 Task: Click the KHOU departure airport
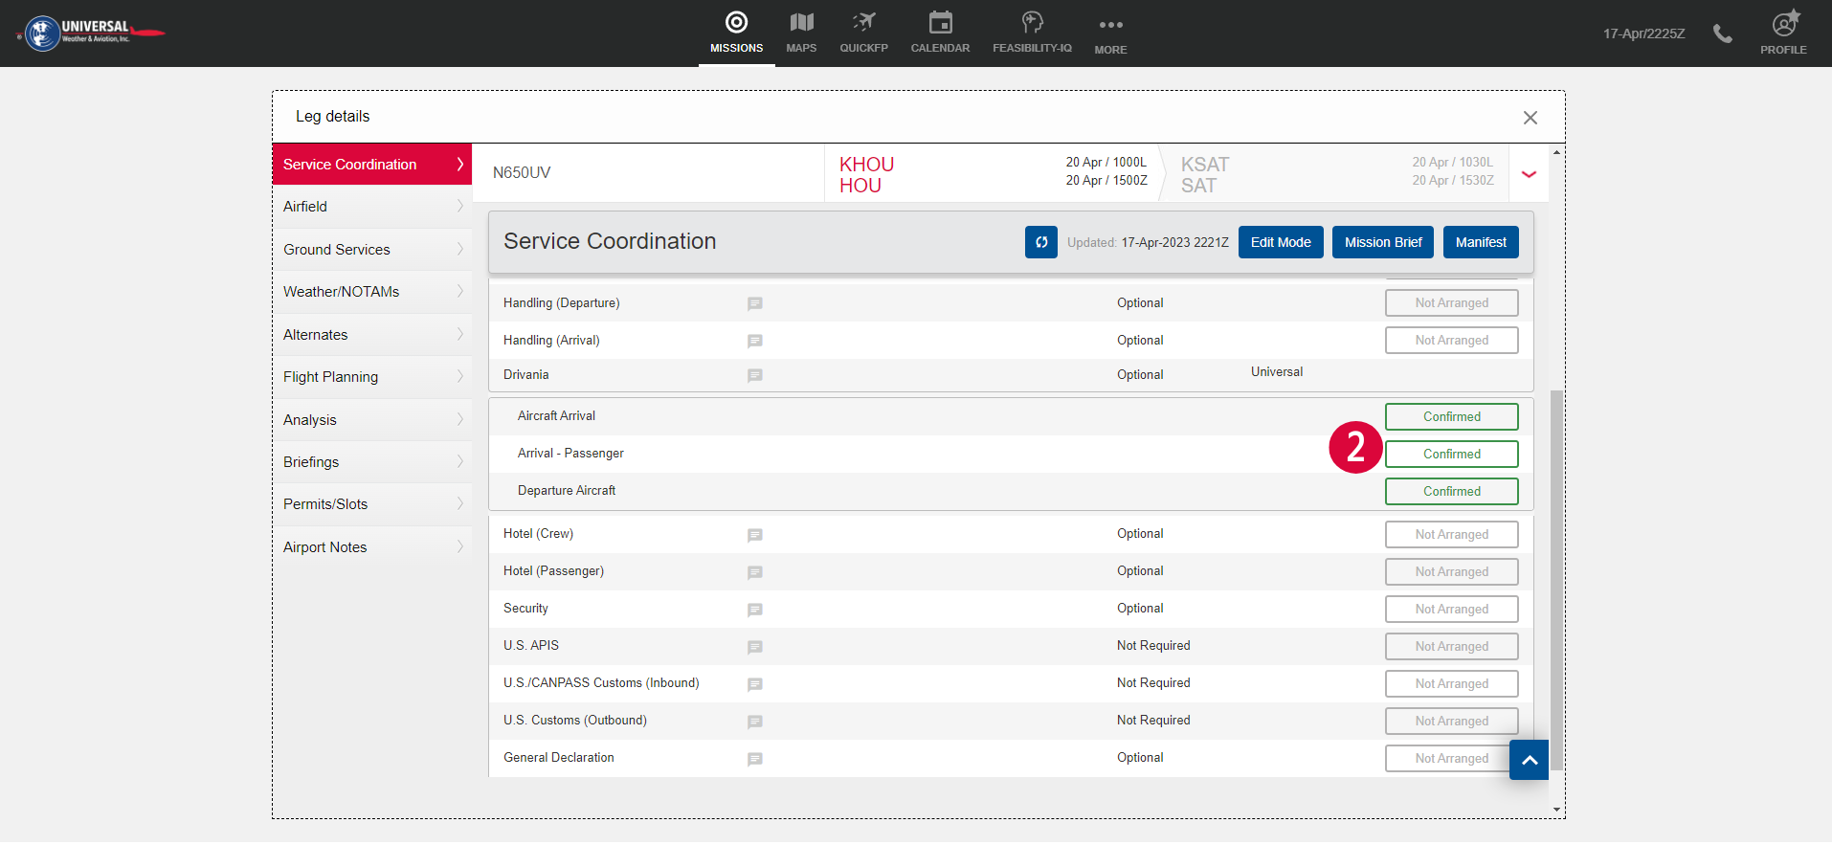point(866,165)
